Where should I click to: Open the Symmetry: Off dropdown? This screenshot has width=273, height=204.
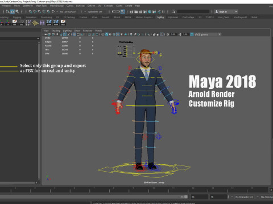95,12
